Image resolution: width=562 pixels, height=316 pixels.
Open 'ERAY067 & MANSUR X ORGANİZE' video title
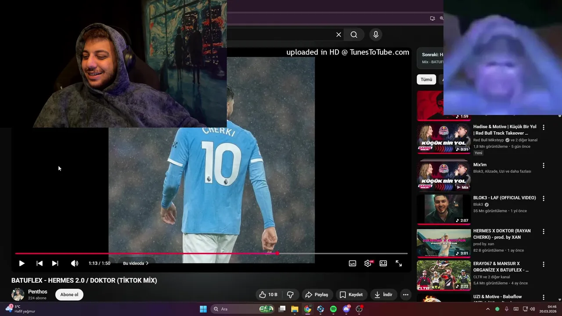point(501,267)
